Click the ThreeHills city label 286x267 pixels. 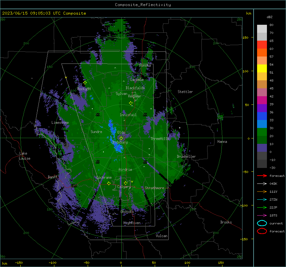[x=160, y=139]
